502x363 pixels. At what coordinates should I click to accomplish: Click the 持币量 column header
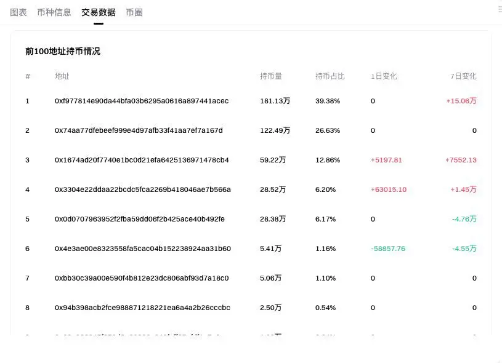point(271,76)
